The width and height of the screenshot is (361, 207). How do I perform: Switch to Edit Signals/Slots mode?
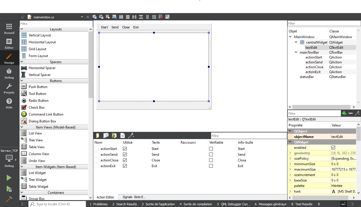click(x=101, y=17)
